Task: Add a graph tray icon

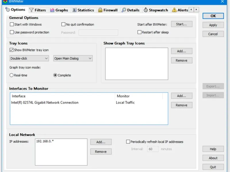Action: click(182, 51)
